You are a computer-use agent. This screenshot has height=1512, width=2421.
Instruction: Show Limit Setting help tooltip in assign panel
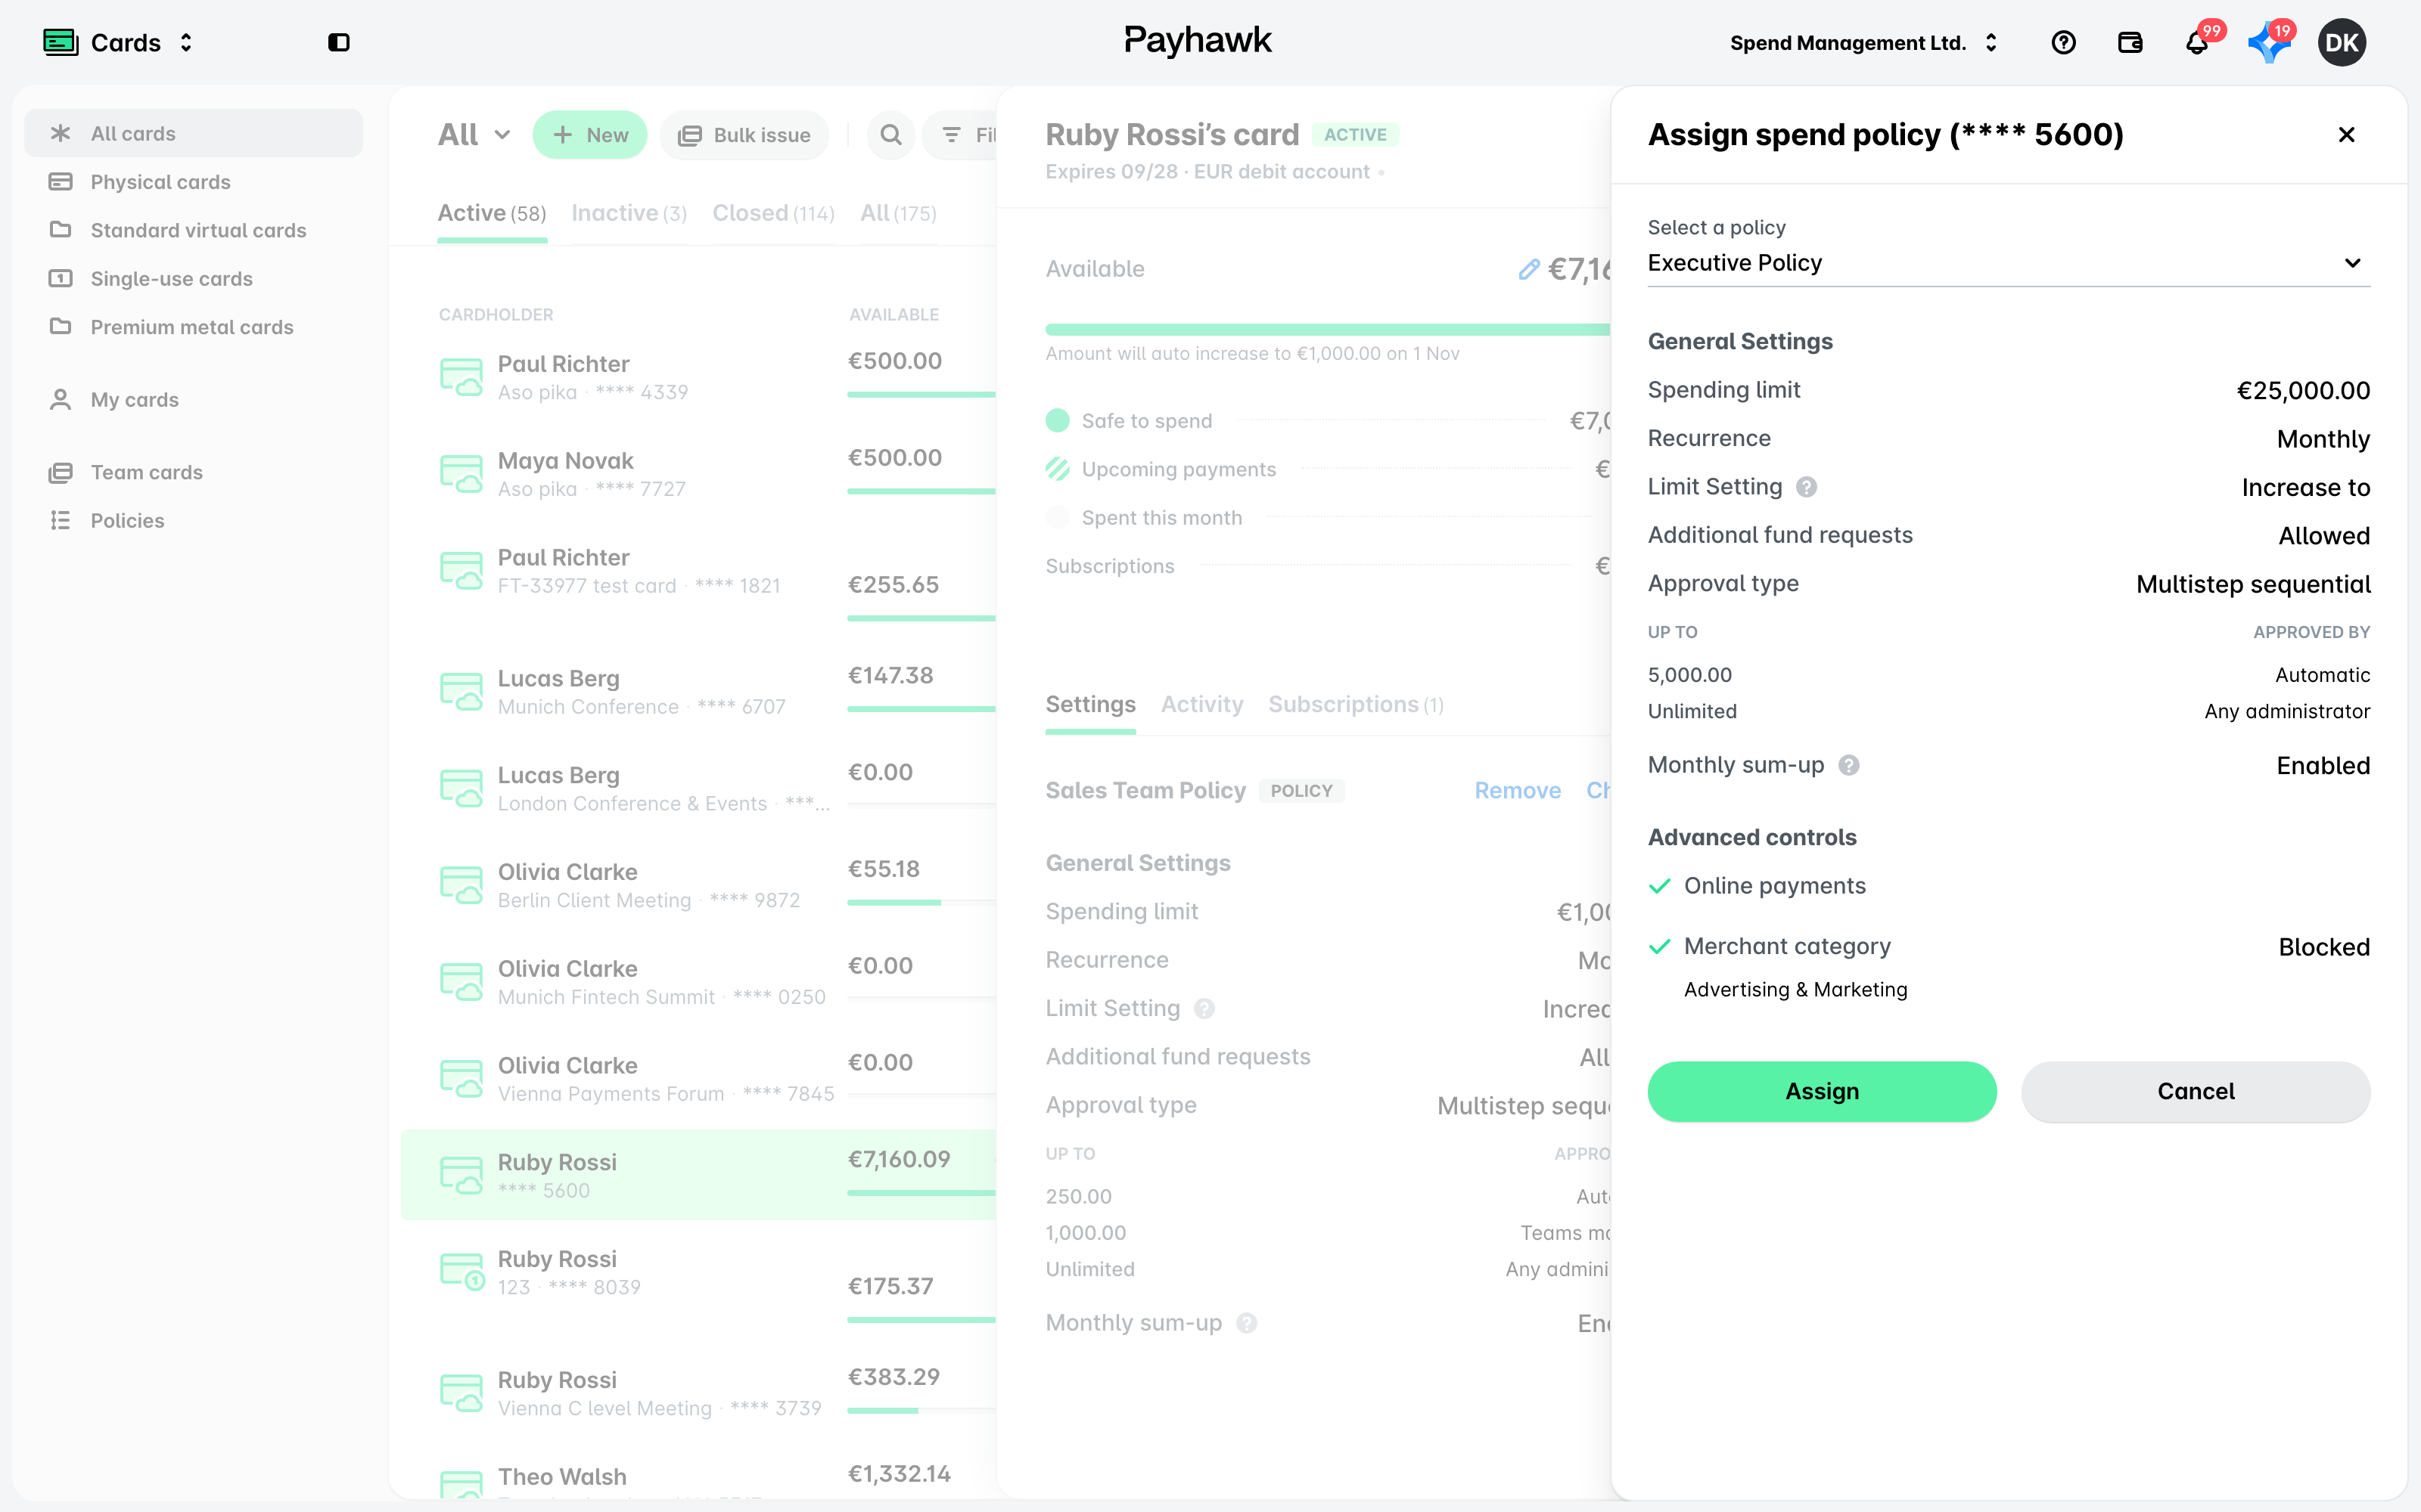(1806, 487)
